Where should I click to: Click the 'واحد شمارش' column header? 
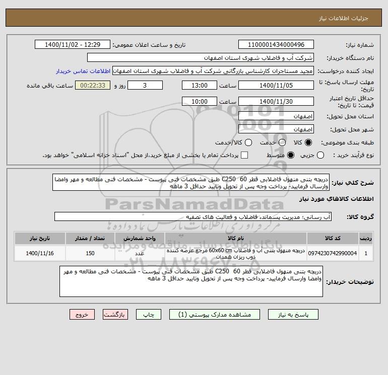pos(140,238)
